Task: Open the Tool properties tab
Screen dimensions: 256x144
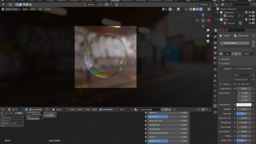Action: 215,36
